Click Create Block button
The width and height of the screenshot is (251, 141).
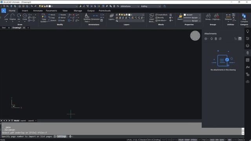(x=161, y=15)
